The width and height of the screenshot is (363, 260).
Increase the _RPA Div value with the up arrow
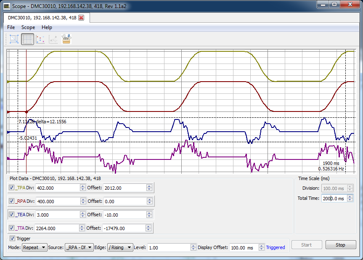[83, 199]
